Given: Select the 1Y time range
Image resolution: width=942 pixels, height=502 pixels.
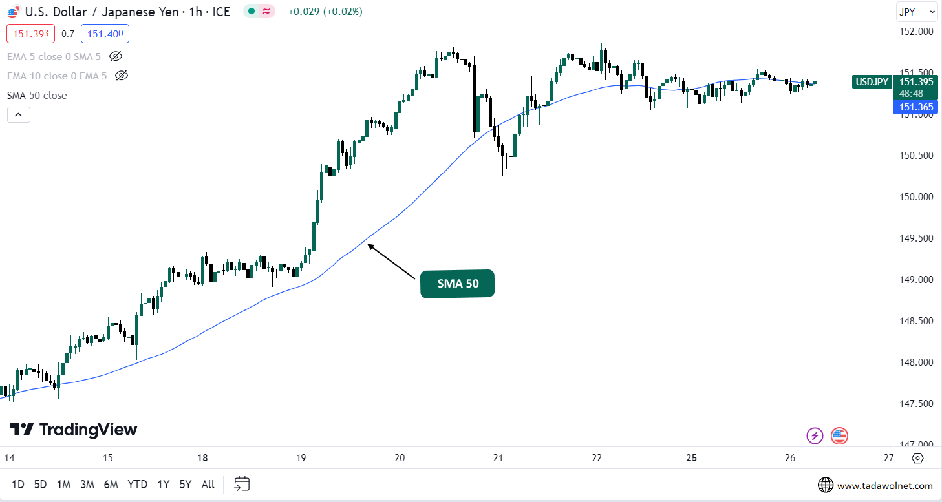Looking at the screenshot, I should [x=163, y=484].
